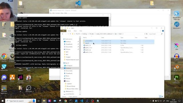Open Chrome from the taskbar
This screenshot has height=103, width=183.
[x=65, y=101]
